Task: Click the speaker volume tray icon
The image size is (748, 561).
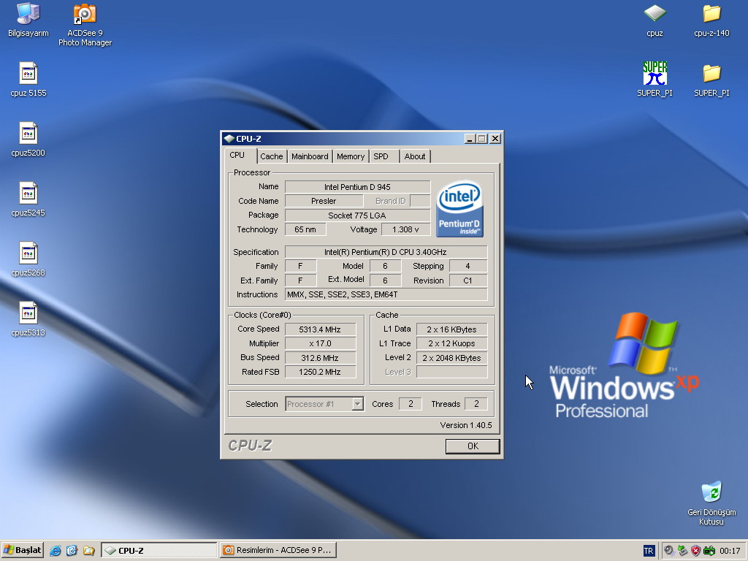Action: 669,551
